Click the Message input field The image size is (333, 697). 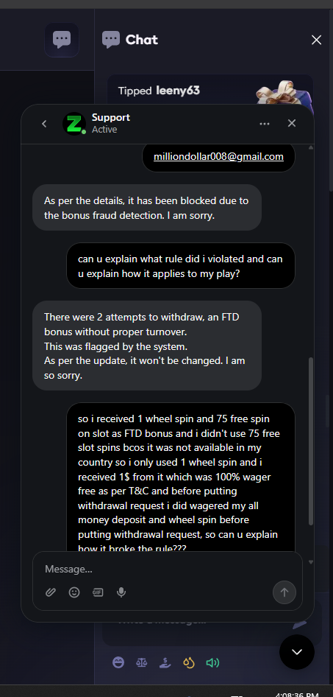click(168, 569)
